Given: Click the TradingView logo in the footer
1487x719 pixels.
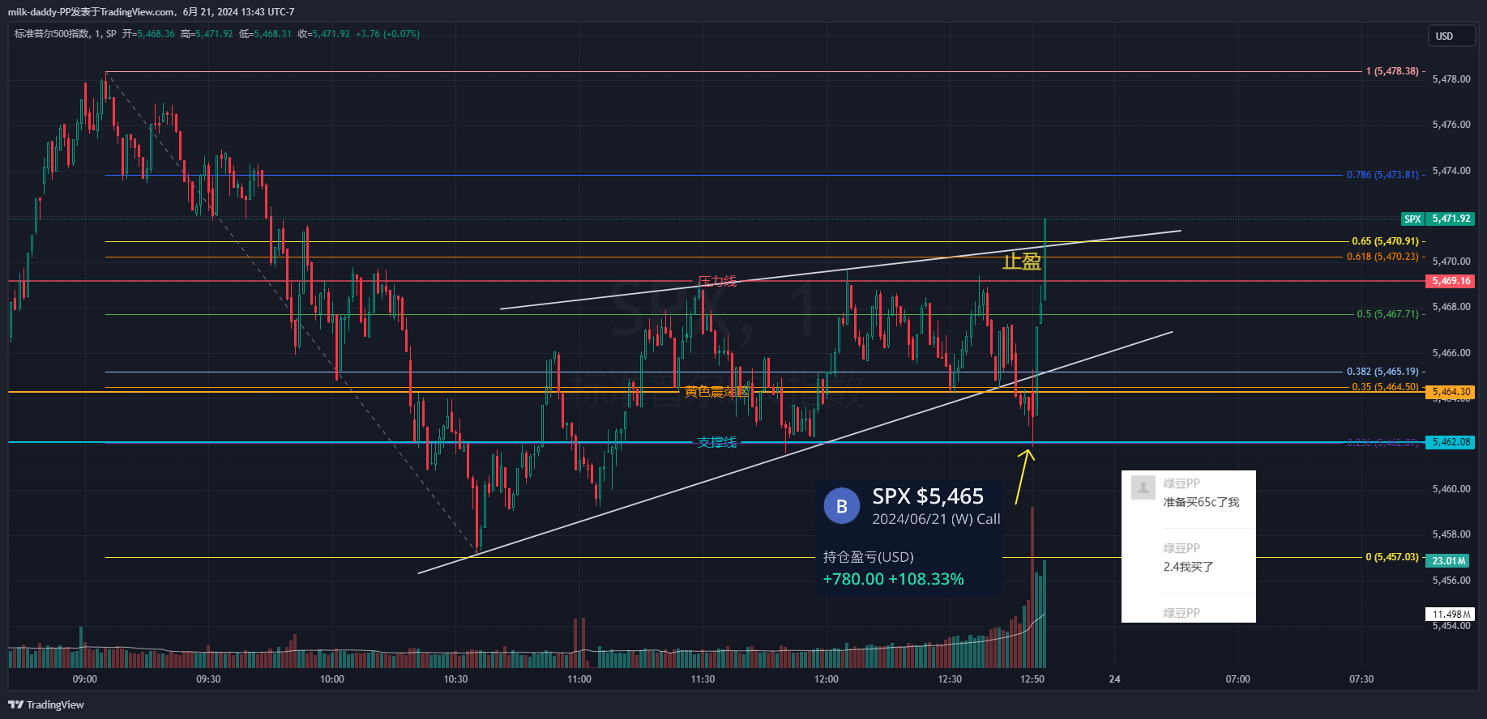Looking at the screenshot, I should point(46,704).
